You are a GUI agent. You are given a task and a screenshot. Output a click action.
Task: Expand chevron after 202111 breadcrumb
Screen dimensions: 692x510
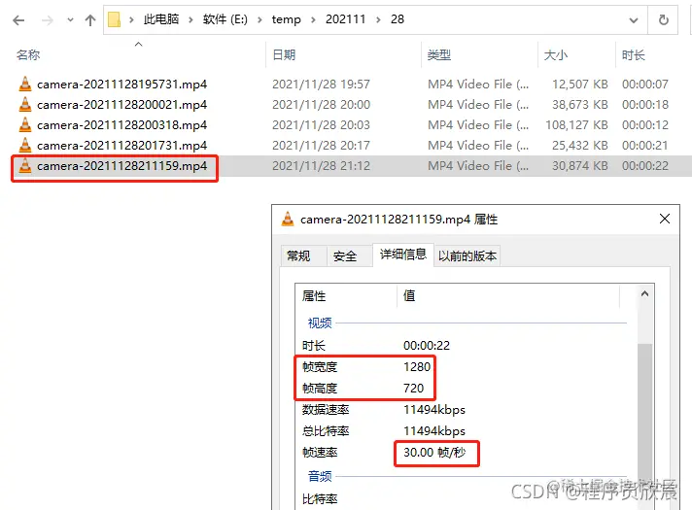pyautogui.click(x=378, y=19)
